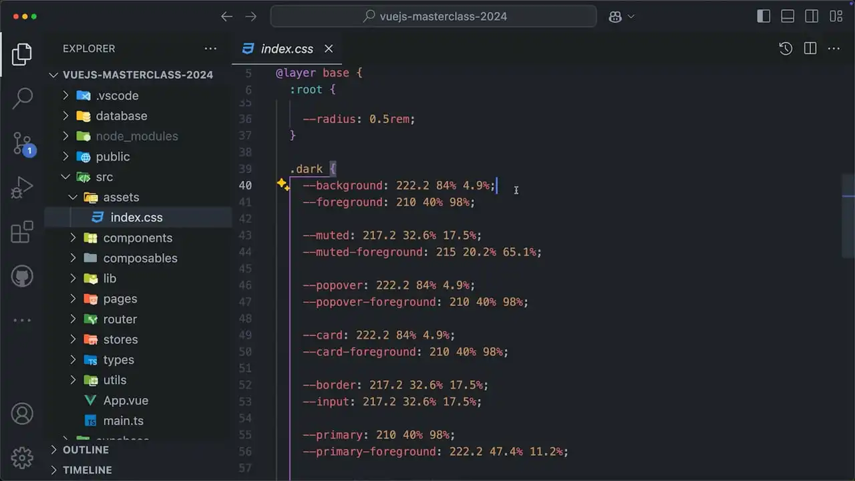Go back with the left arrow
855x481 pixels.
tap(227, 16)
